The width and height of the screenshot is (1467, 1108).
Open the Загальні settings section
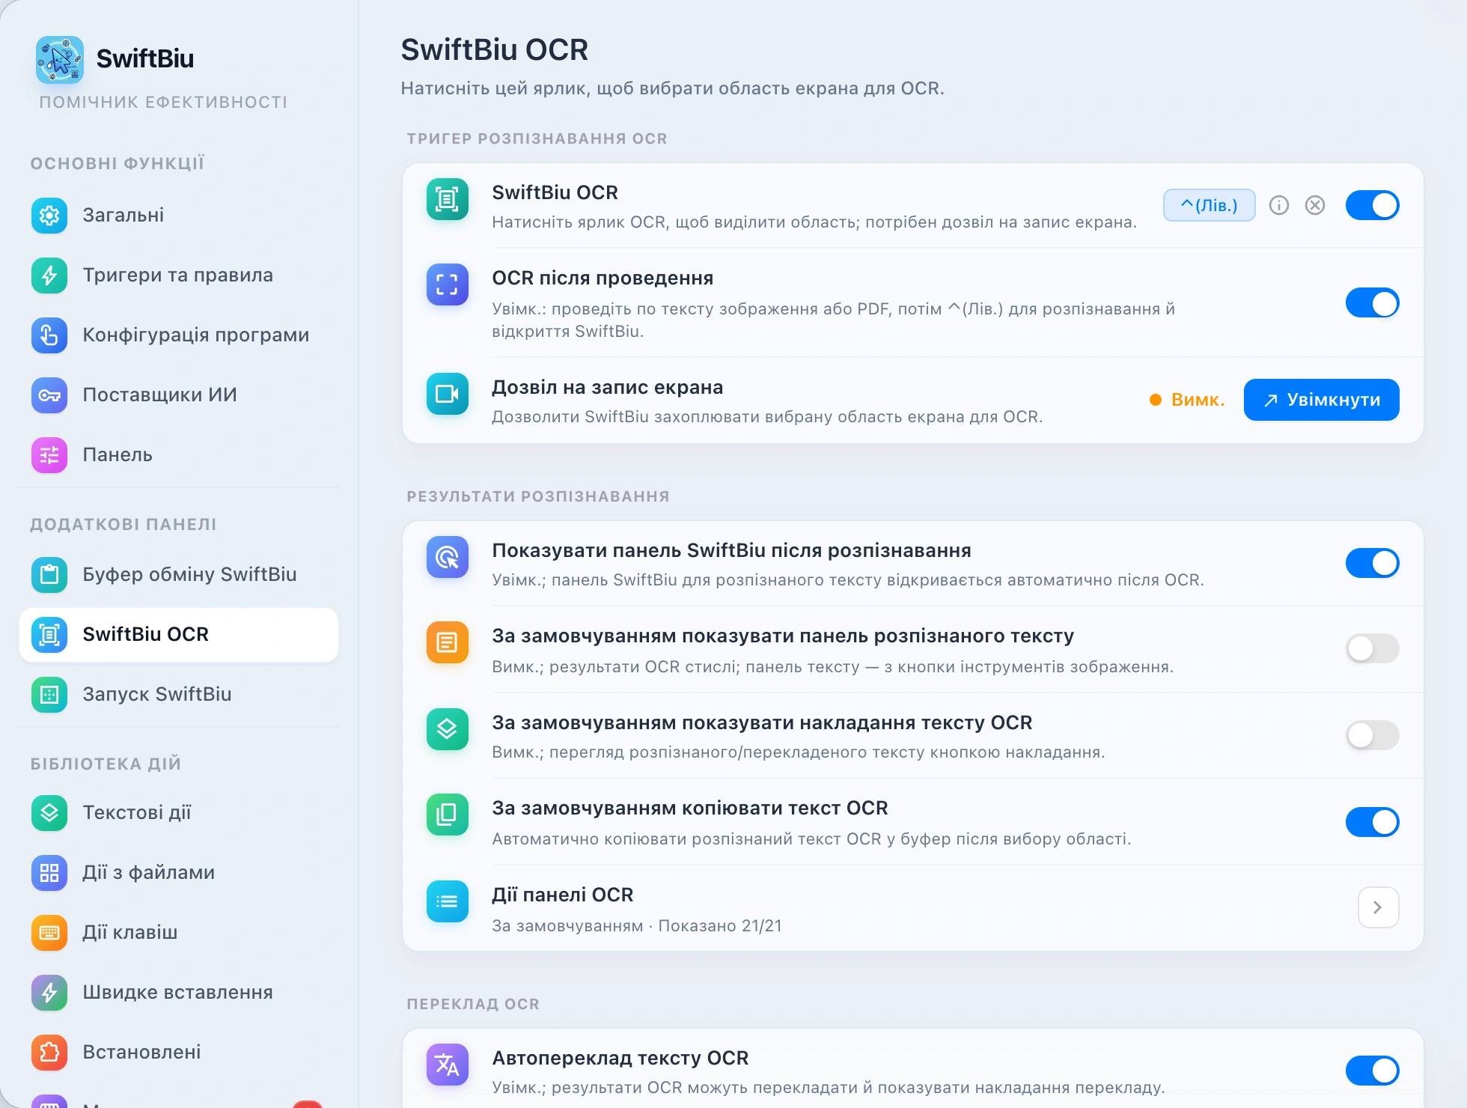tap(179, 216)
